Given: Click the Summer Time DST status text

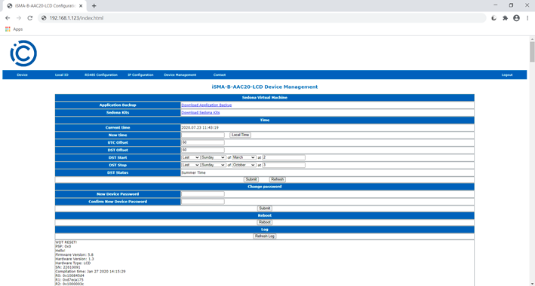Looking at the screenshot, I should pyautogui.click(x=193, y=172).
